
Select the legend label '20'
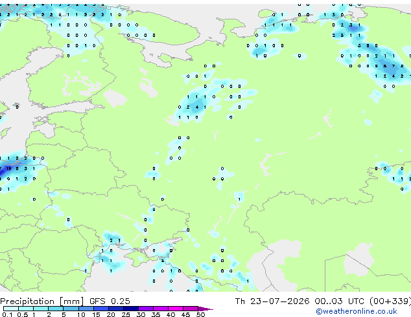(111, 314)
